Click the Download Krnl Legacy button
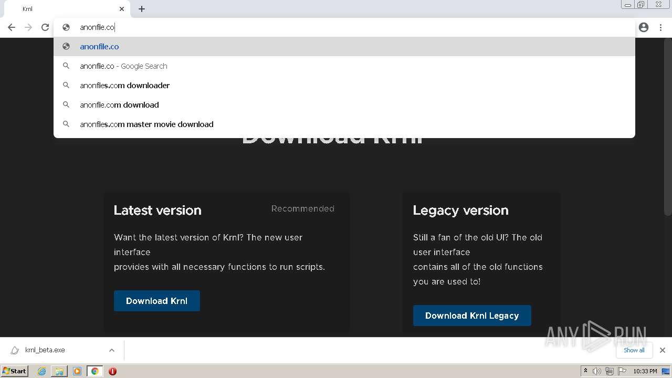This screenshot has width=672, height=378. (472, 316)
